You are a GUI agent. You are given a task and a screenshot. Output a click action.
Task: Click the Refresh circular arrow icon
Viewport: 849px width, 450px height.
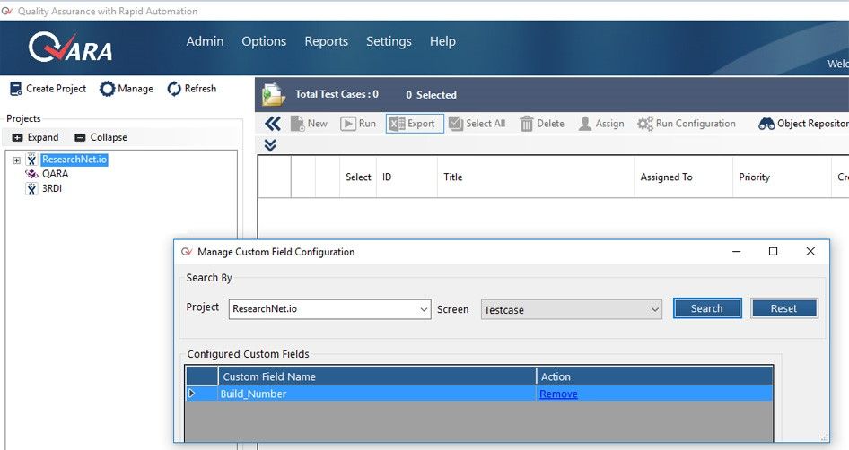pyautogui.click(x=174, y=89)
